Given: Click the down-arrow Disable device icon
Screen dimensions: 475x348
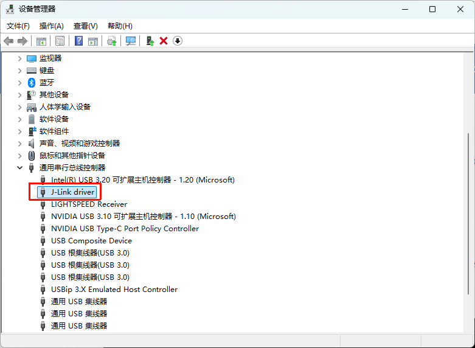Looking at the screenshot, I should tap(178, 41).
